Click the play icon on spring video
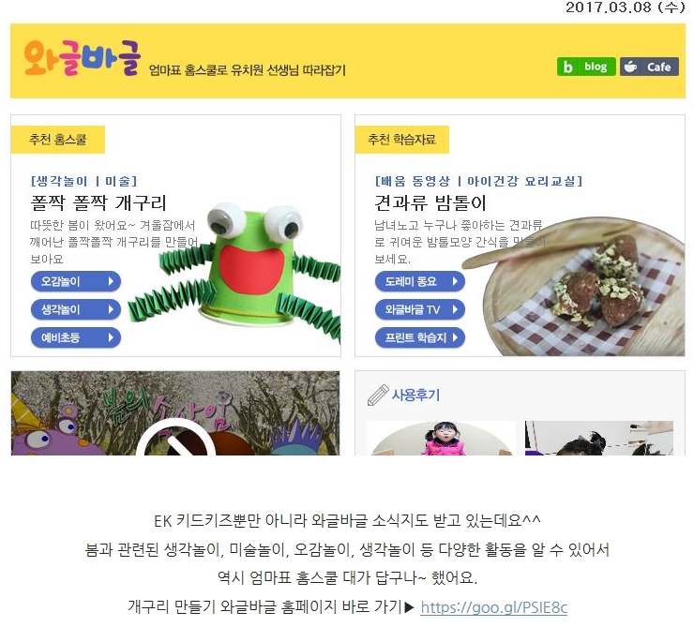This screenshot has width=694, height=627. click(x=175, y=438)
